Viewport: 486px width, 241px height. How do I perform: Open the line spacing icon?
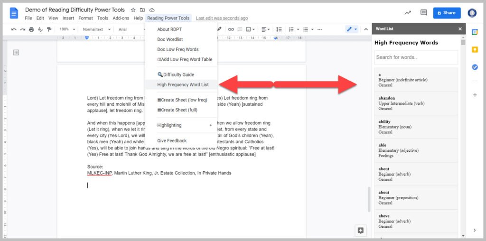tap(279, 29)
